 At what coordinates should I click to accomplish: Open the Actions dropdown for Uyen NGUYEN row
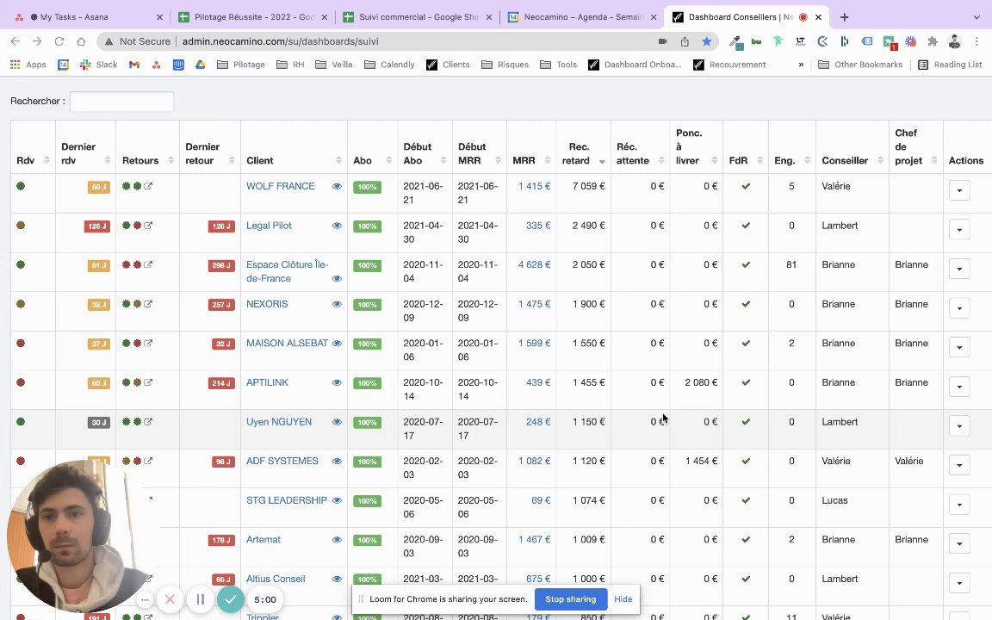click(x=959, y=425)
